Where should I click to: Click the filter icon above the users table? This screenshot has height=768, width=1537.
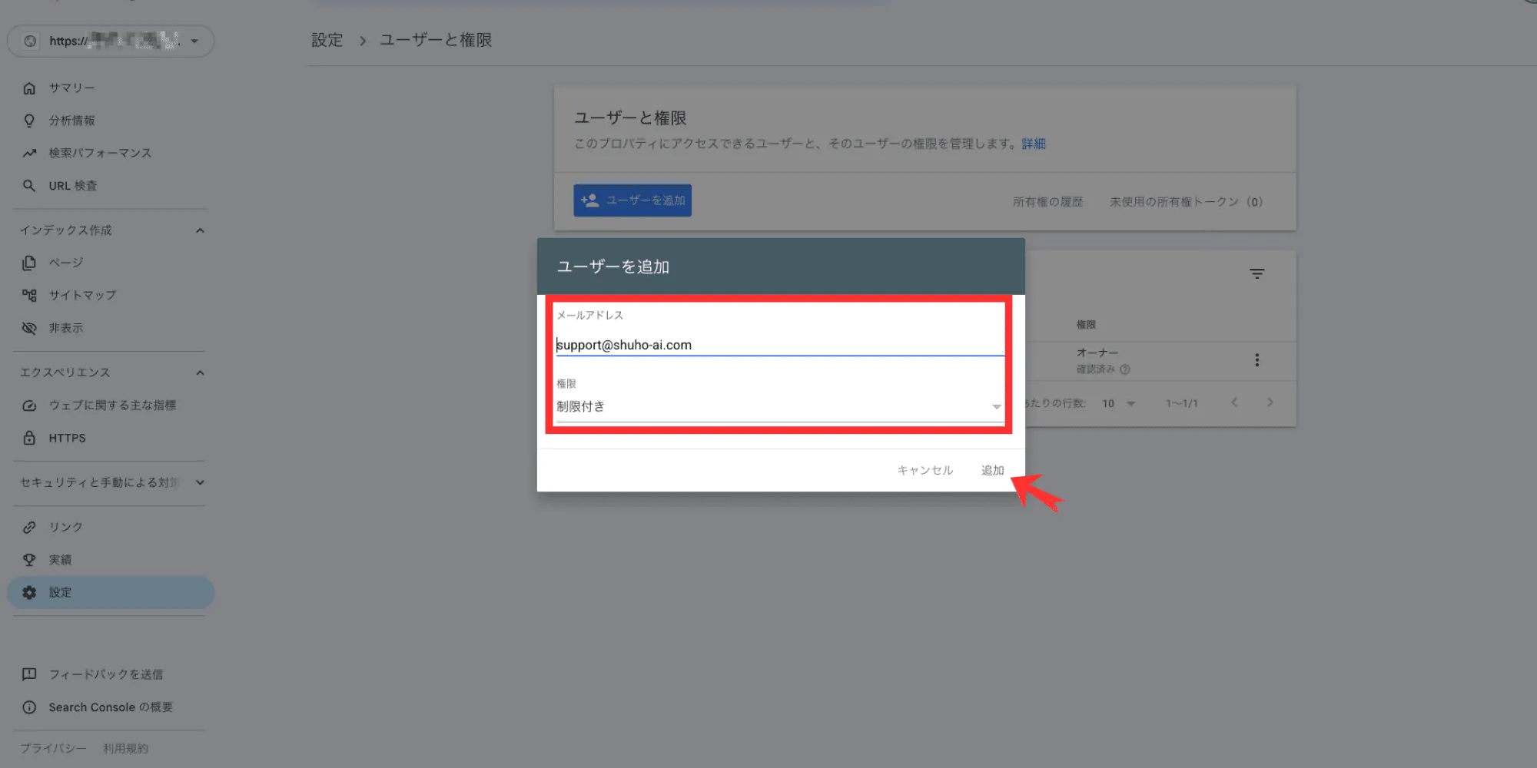click(x=1256, y=273)
